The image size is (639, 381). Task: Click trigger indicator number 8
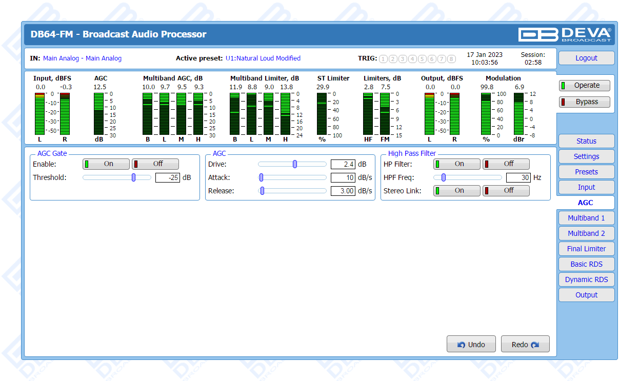click(451, 59)
